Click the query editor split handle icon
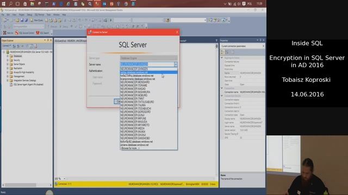This screenshot has width=348, height=195. [x=216, y=46]
